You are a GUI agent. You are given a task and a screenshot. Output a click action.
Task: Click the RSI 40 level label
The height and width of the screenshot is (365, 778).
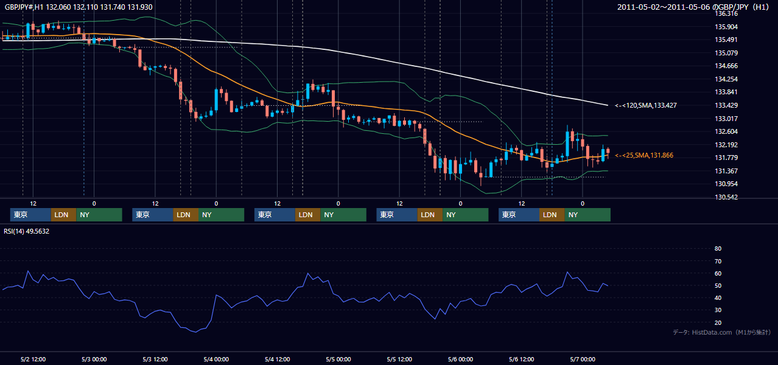point(718,297)
